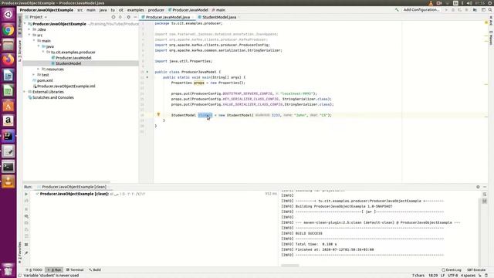494x278 pixels.
Task: Expand the resources folder
Action: (39, 69)
